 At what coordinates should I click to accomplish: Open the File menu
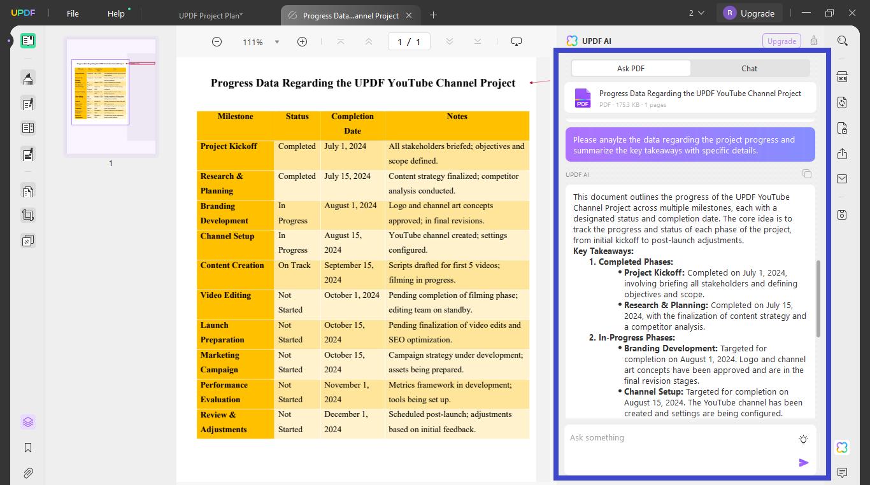pos(72,13)
